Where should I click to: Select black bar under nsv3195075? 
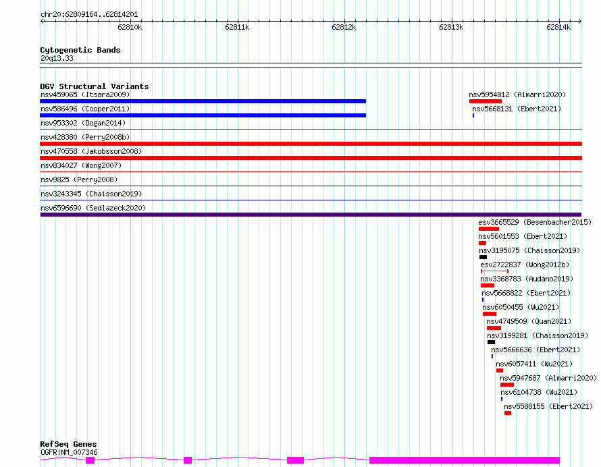coord(484,257)
